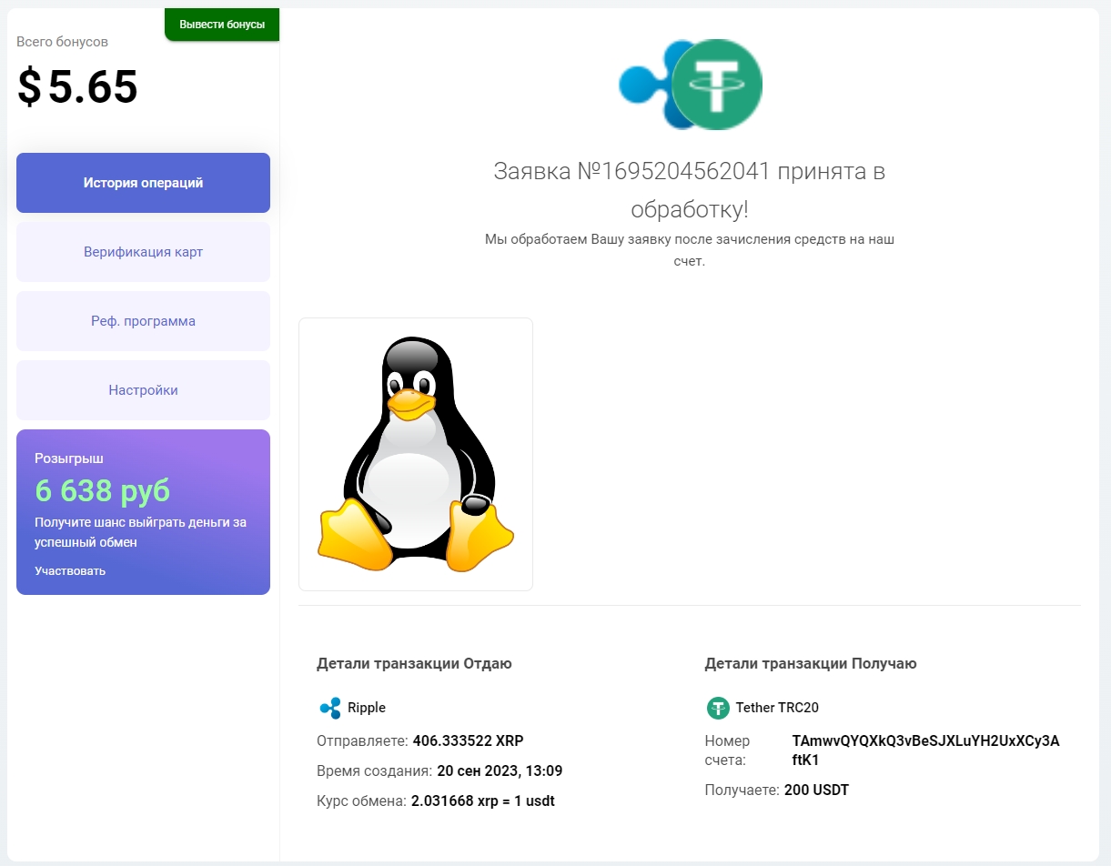Go to Верификация карт
Viewport: 1111px width, 866px height.
click(143, 252)
